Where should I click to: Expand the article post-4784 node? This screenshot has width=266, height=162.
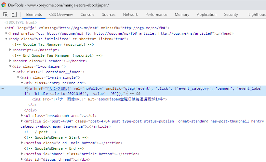pos(22,121)
